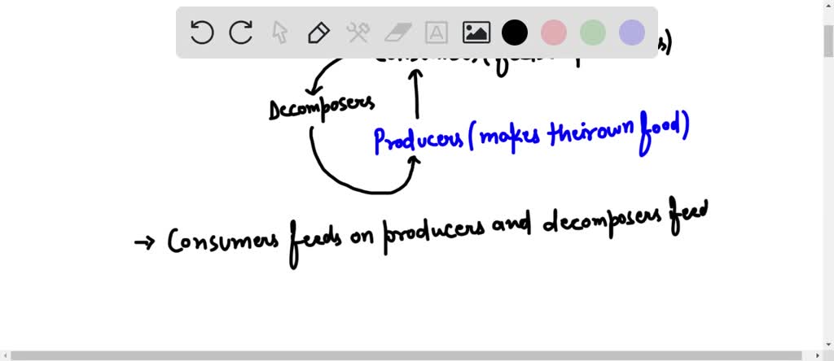Insert an image with the picture icon
This screenshot has width=834, height=361.
(476, 33)
